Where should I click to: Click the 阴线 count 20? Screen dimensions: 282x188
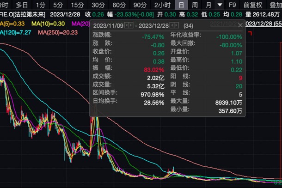click(x=239, y=86)
